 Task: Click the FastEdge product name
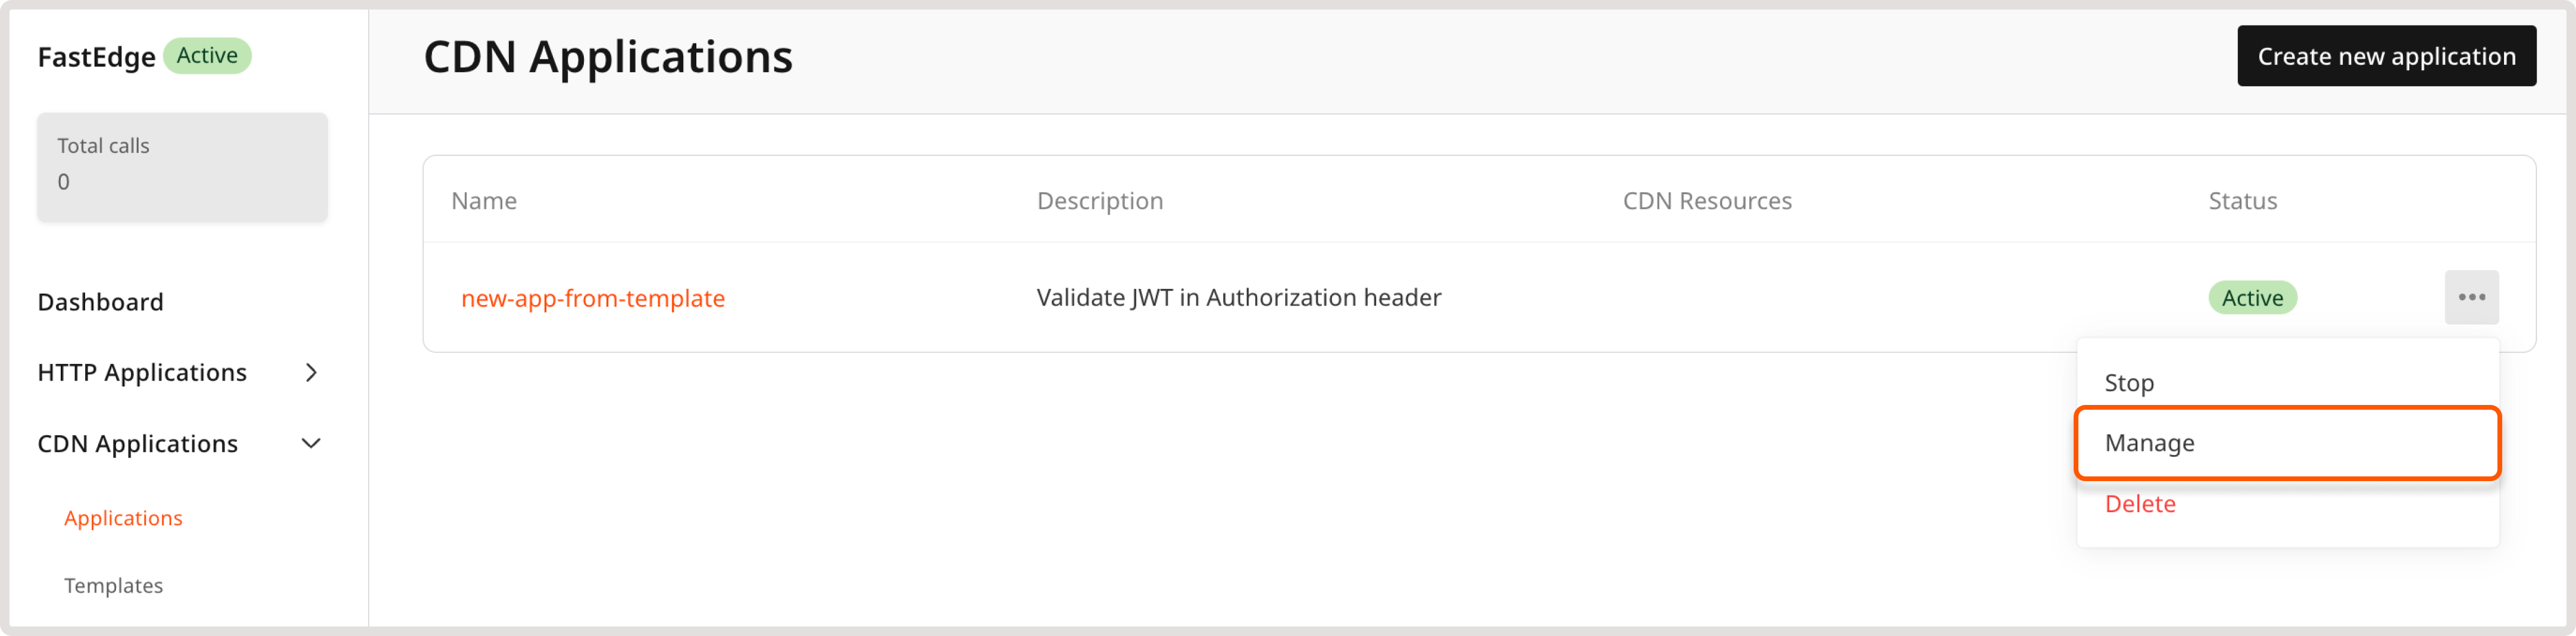(x=95, y=56)
